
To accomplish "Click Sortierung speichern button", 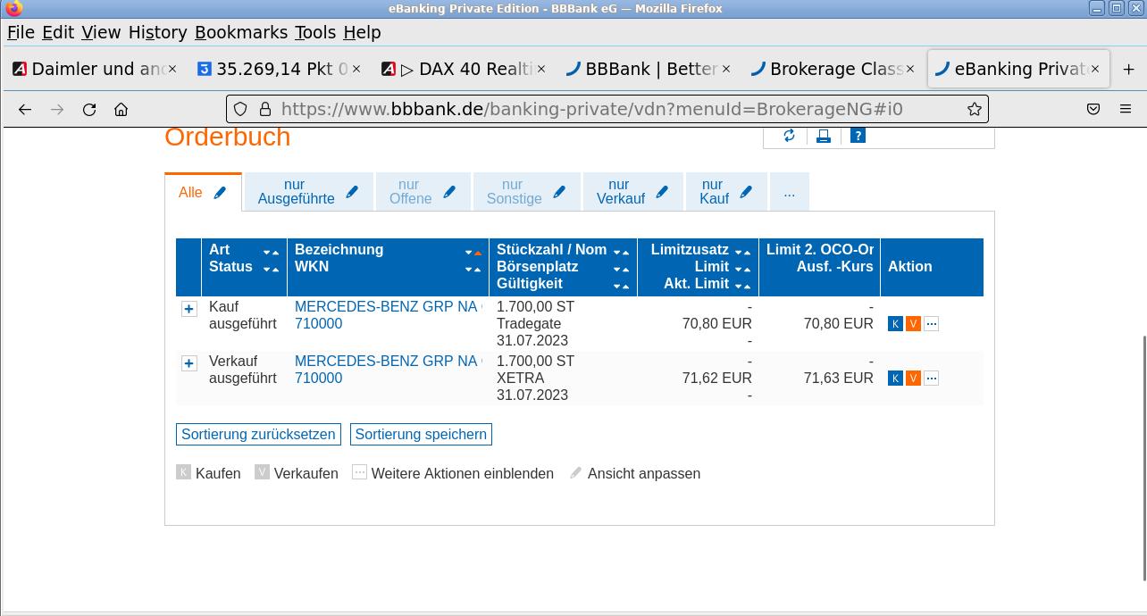I will pos(421,434).
